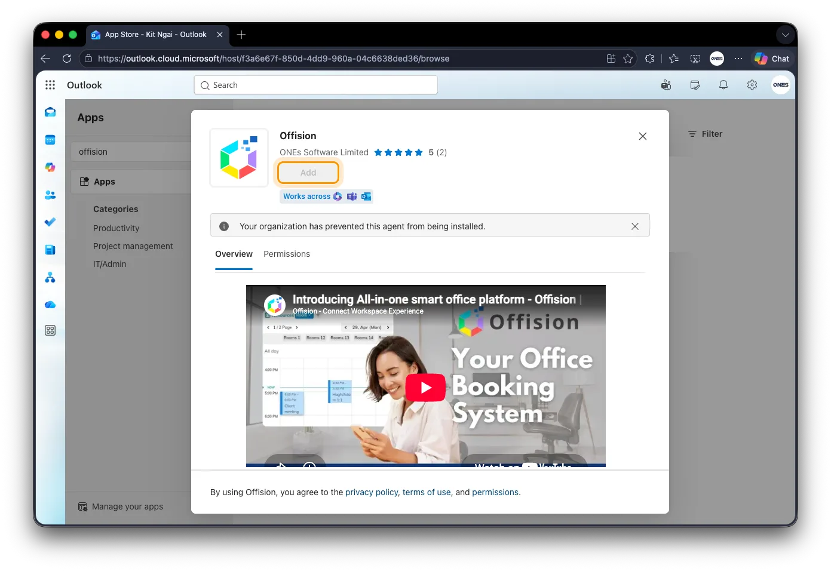Screen dimensions: 831x571
Task: Click Manage your apps
Action: tap(121, 506)
